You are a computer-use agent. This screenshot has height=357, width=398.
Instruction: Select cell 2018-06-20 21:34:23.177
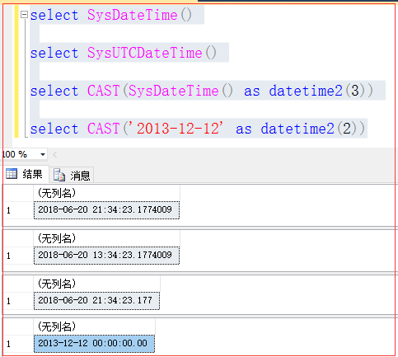(96, 301)
